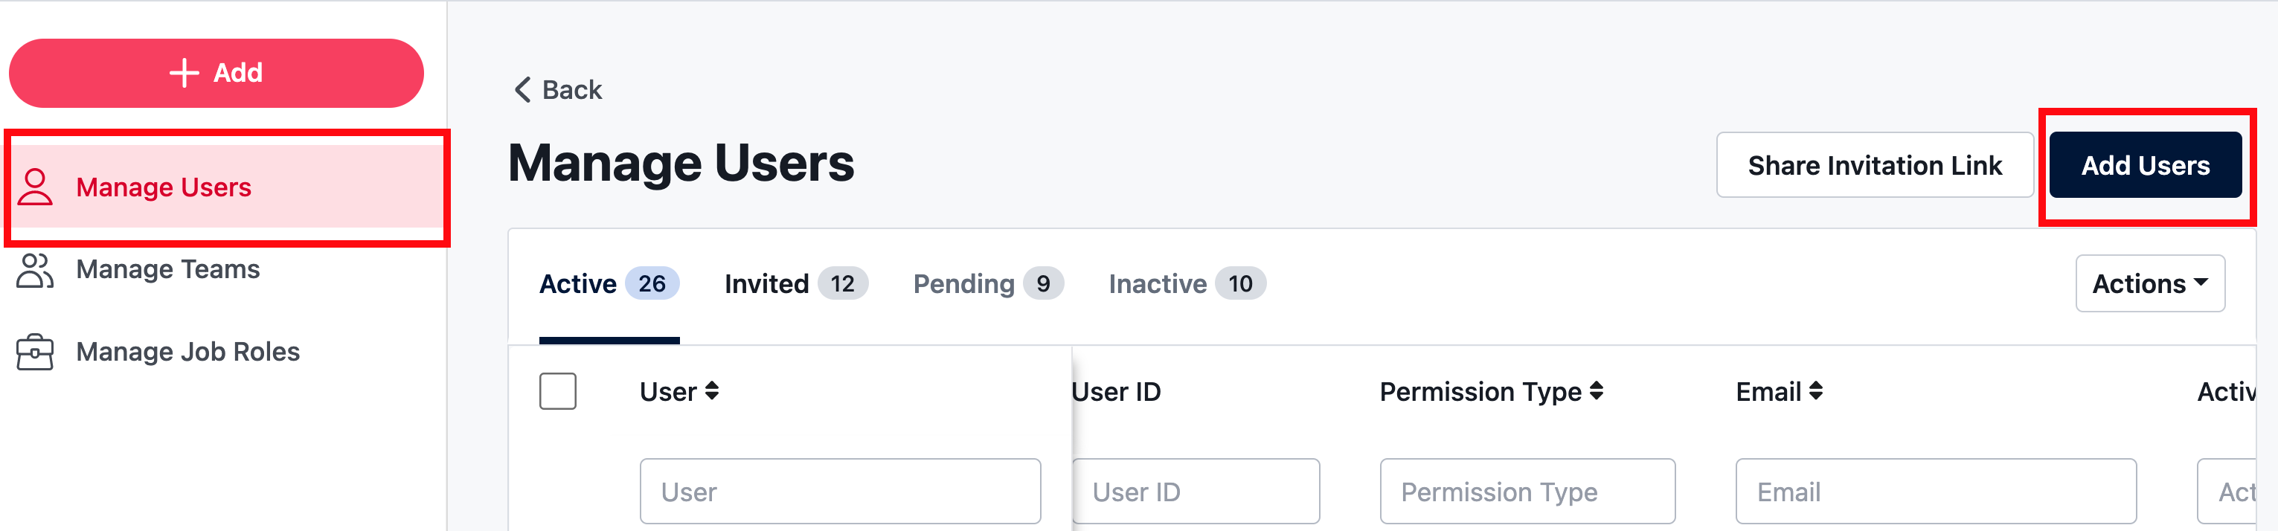
Task: Switch to the Invited tab
Action: (793, 283)
